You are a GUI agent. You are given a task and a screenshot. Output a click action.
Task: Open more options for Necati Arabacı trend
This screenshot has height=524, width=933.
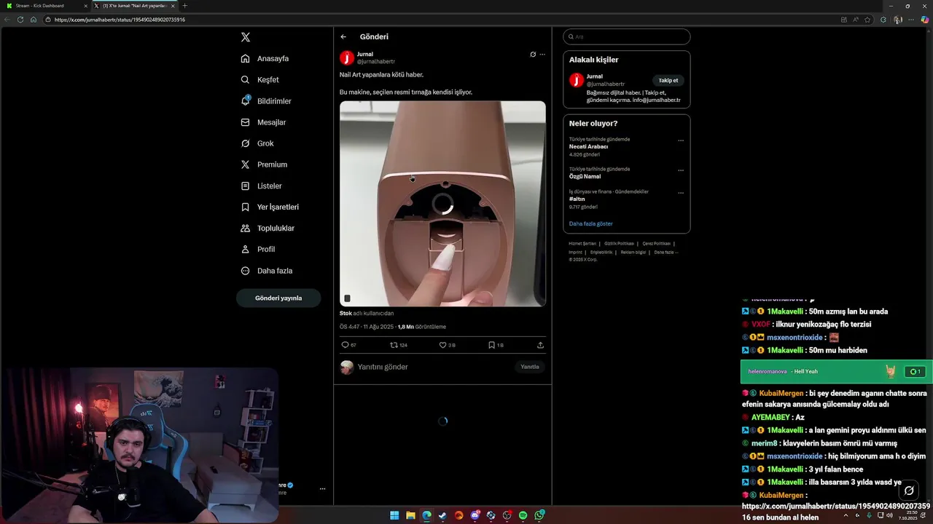click(x=681, y=140)
